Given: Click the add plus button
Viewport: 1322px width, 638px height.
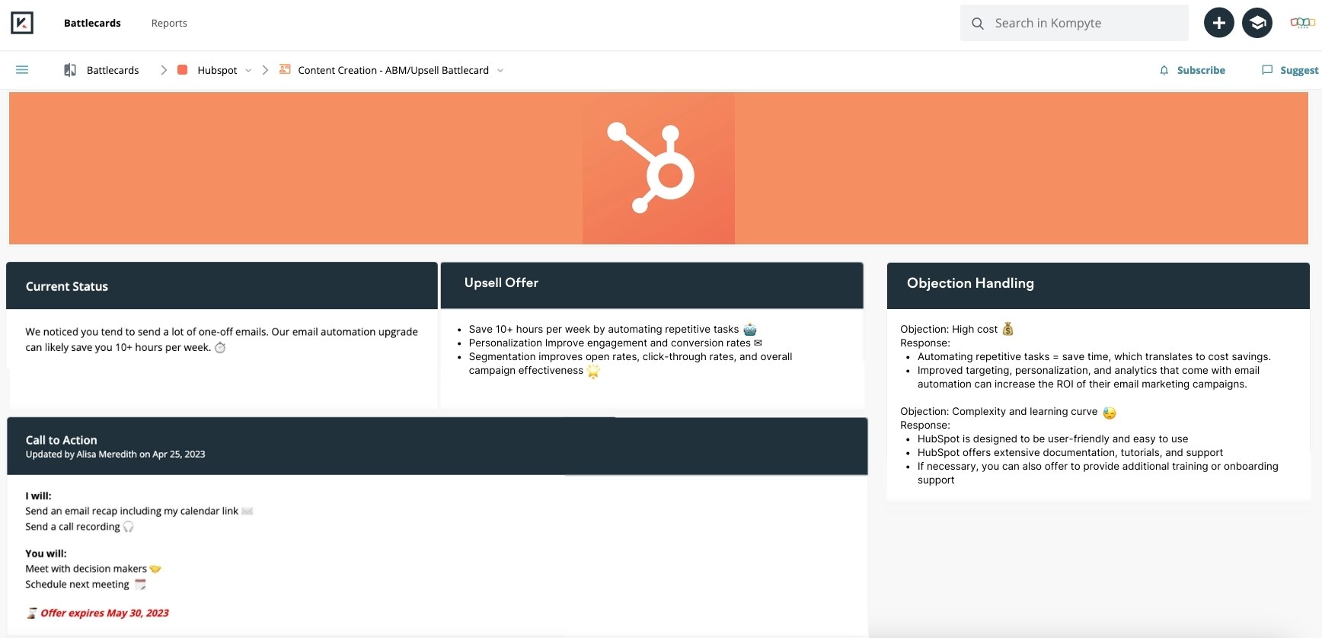Looking at the screenshot, I should click(1218, 23).
